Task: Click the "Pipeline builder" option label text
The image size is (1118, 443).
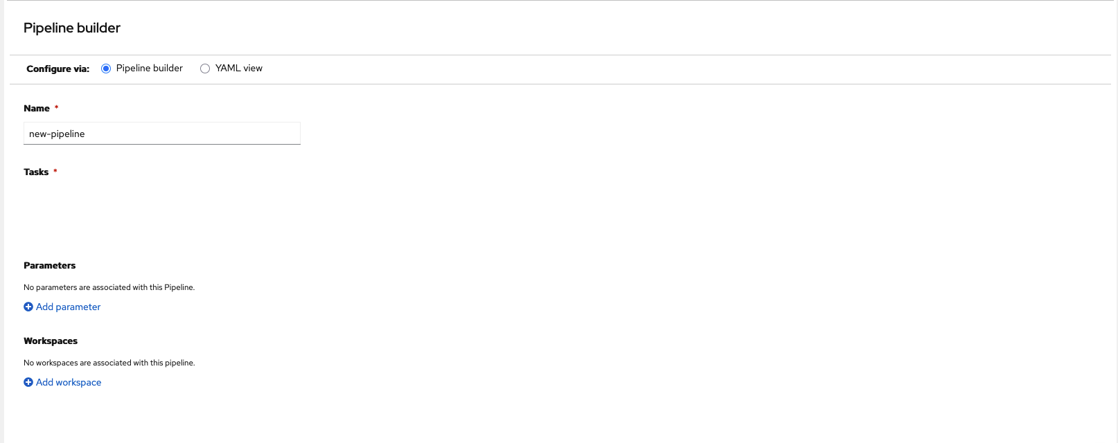Action: tap(149, 68)
